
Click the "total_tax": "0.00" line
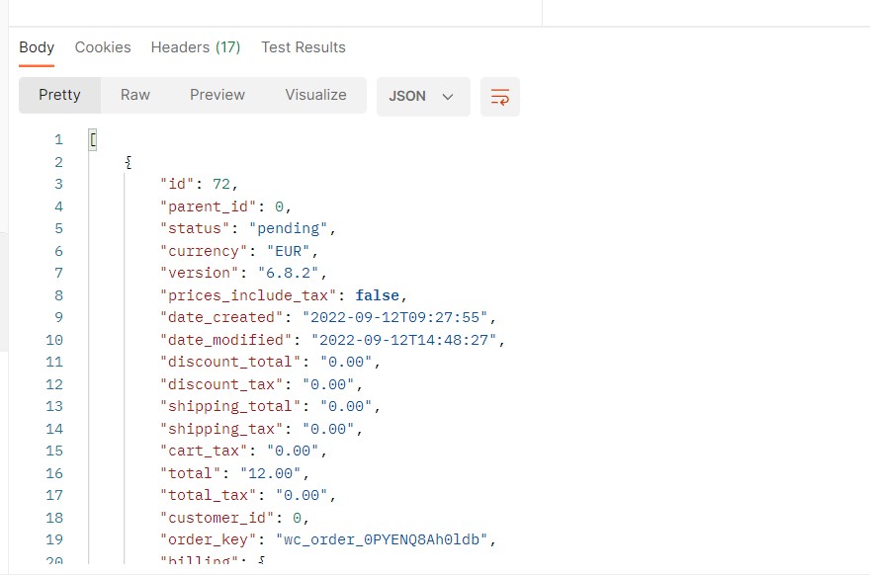point(247,495)
